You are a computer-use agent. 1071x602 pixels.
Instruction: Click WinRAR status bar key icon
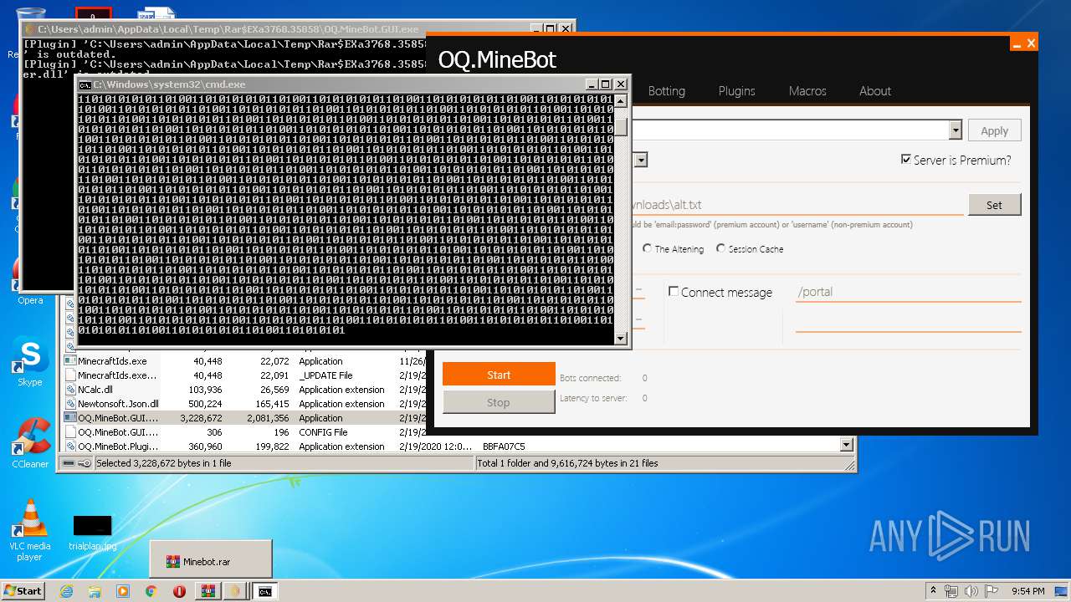coord(85,463)
